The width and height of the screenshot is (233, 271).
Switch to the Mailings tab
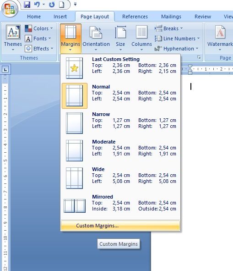(x=171, y=17)
